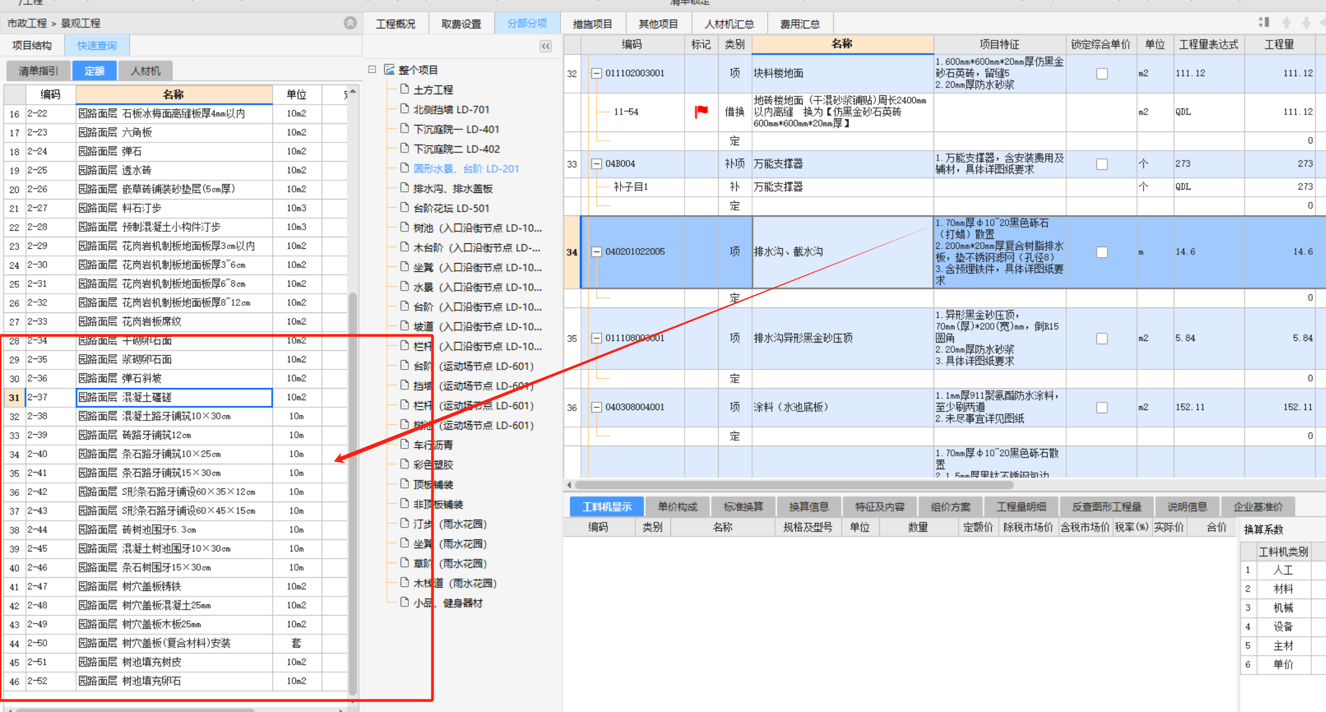Viewport: 1326px width, 712px height.
Task: Select quota 2-35 园路面层 浆砌卵石面
Action: pyautogui.click(x=174, y=360)
